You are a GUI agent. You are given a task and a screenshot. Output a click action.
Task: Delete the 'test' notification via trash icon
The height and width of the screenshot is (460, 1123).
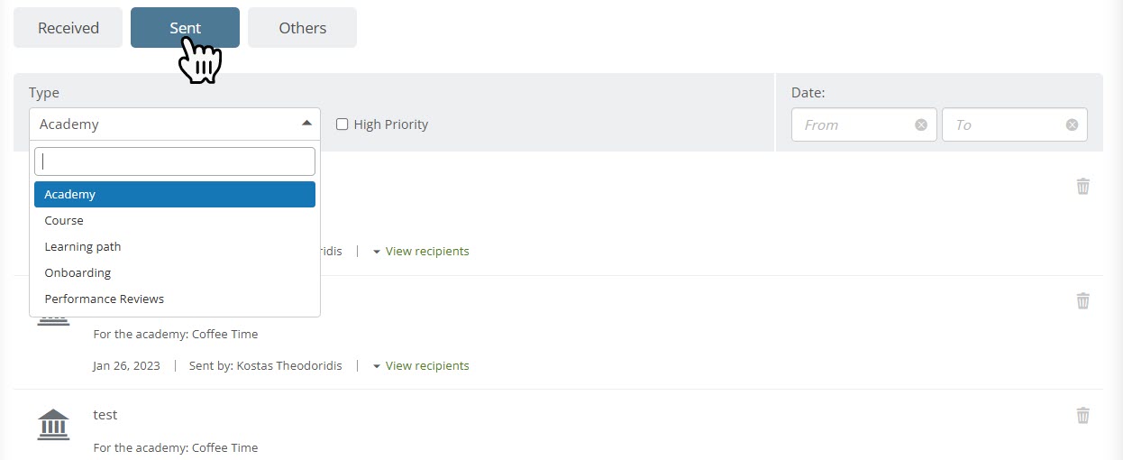click(x=1083, y=416)
